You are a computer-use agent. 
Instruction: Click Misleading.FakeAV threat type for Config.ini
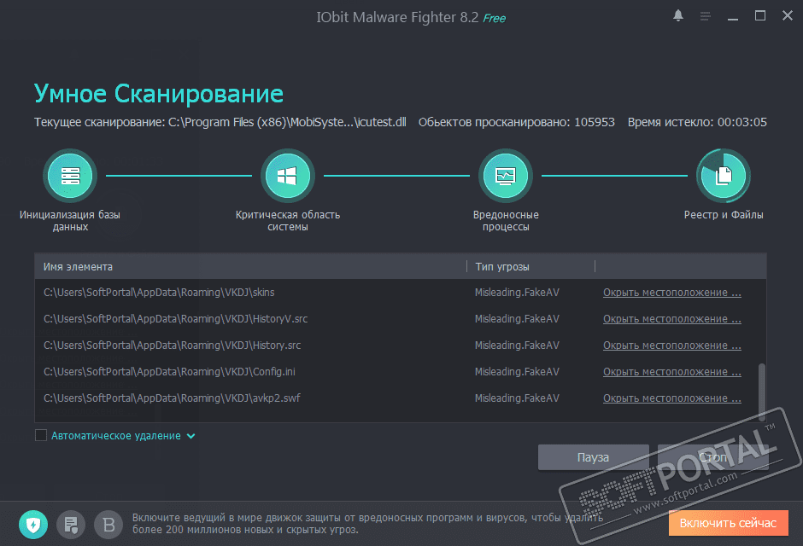[x=517, y=372]
